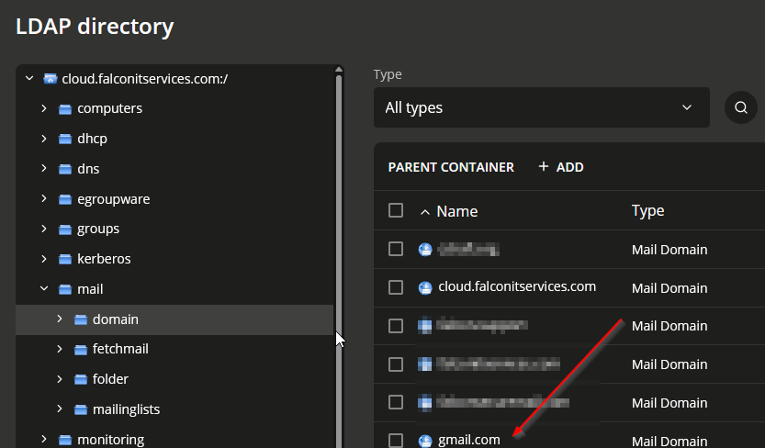Open the All types dropdown
765x448 pixels.
(542, 107)
